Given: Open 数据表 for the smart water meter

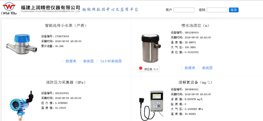Looking at the screenshot, I should click(x=71, y=61).
